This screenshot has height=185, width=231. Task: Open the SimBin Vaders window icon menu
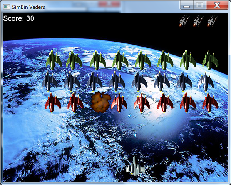tap(7, 7)
